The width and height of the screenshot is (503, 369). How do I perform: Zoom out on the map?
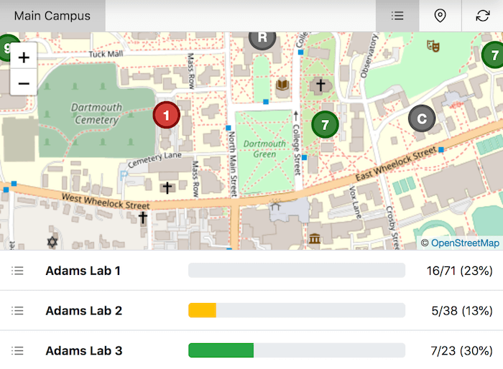pos(24,83)
